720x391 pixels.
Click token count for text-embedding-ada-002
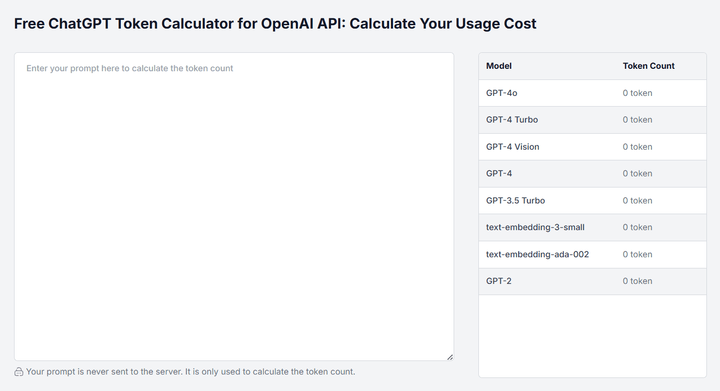[638, 254]
